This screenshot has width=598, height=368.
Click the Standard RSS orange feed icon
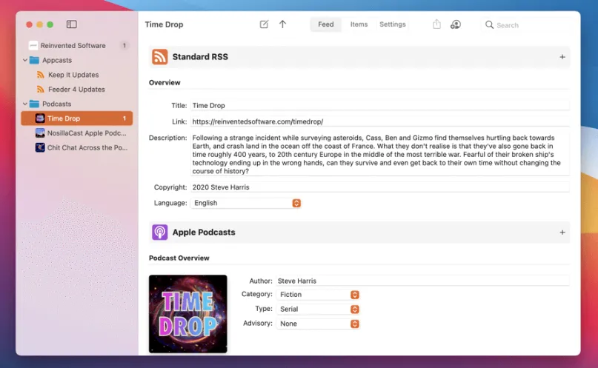160,57
